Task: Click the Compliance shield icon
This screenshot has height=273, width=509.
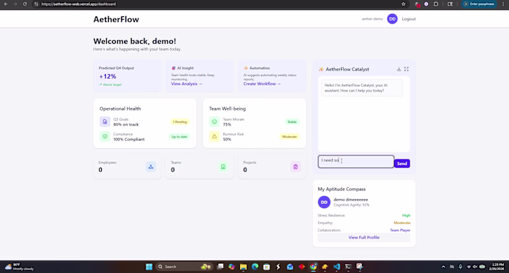Action: (105, 136)
